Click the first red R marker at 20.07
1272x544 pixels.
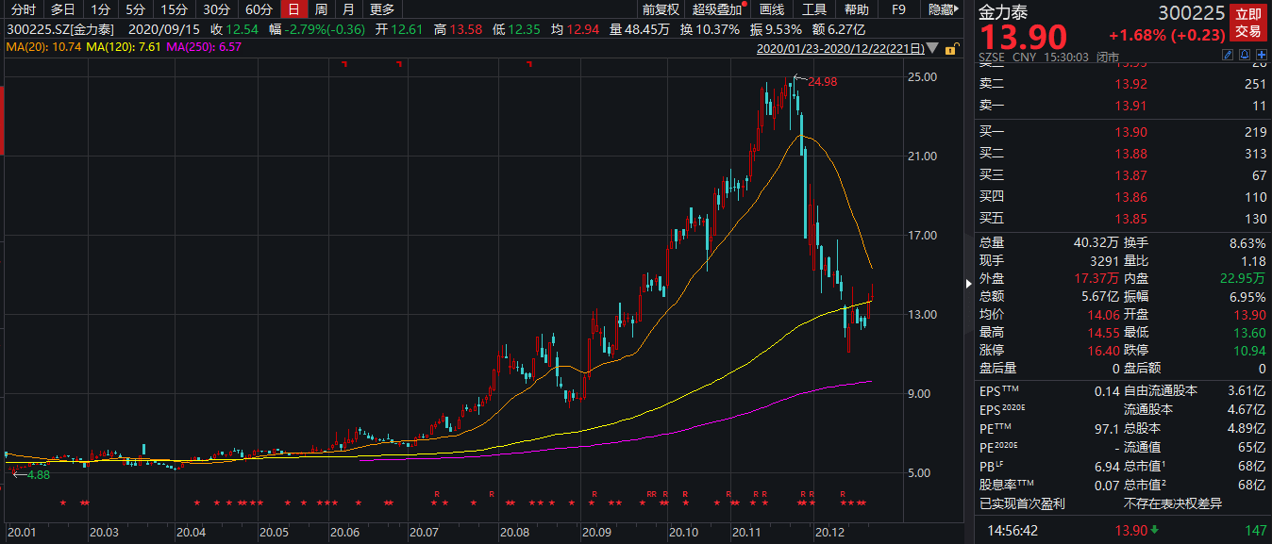coord(437,494)
